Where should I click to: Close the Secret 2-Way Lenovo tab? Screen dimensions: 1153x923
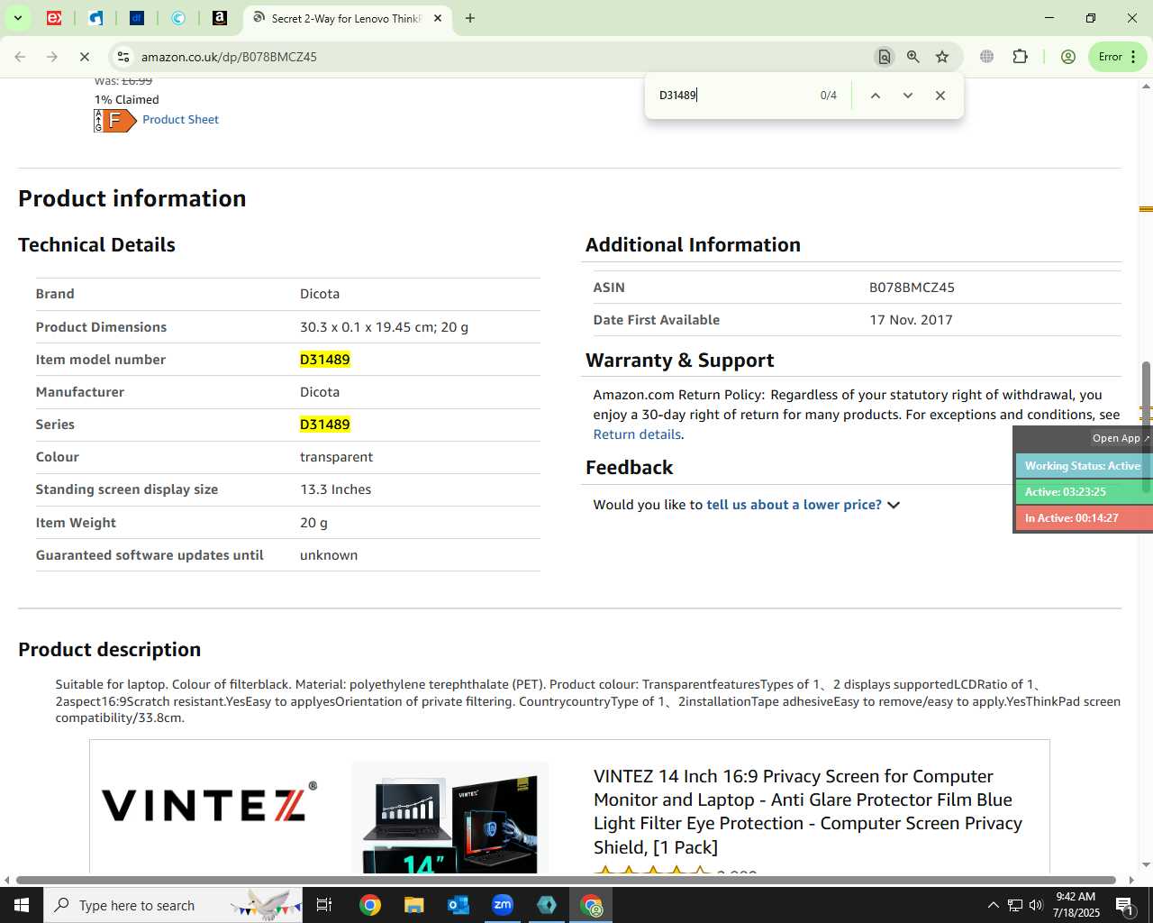(x=438, y=18)
